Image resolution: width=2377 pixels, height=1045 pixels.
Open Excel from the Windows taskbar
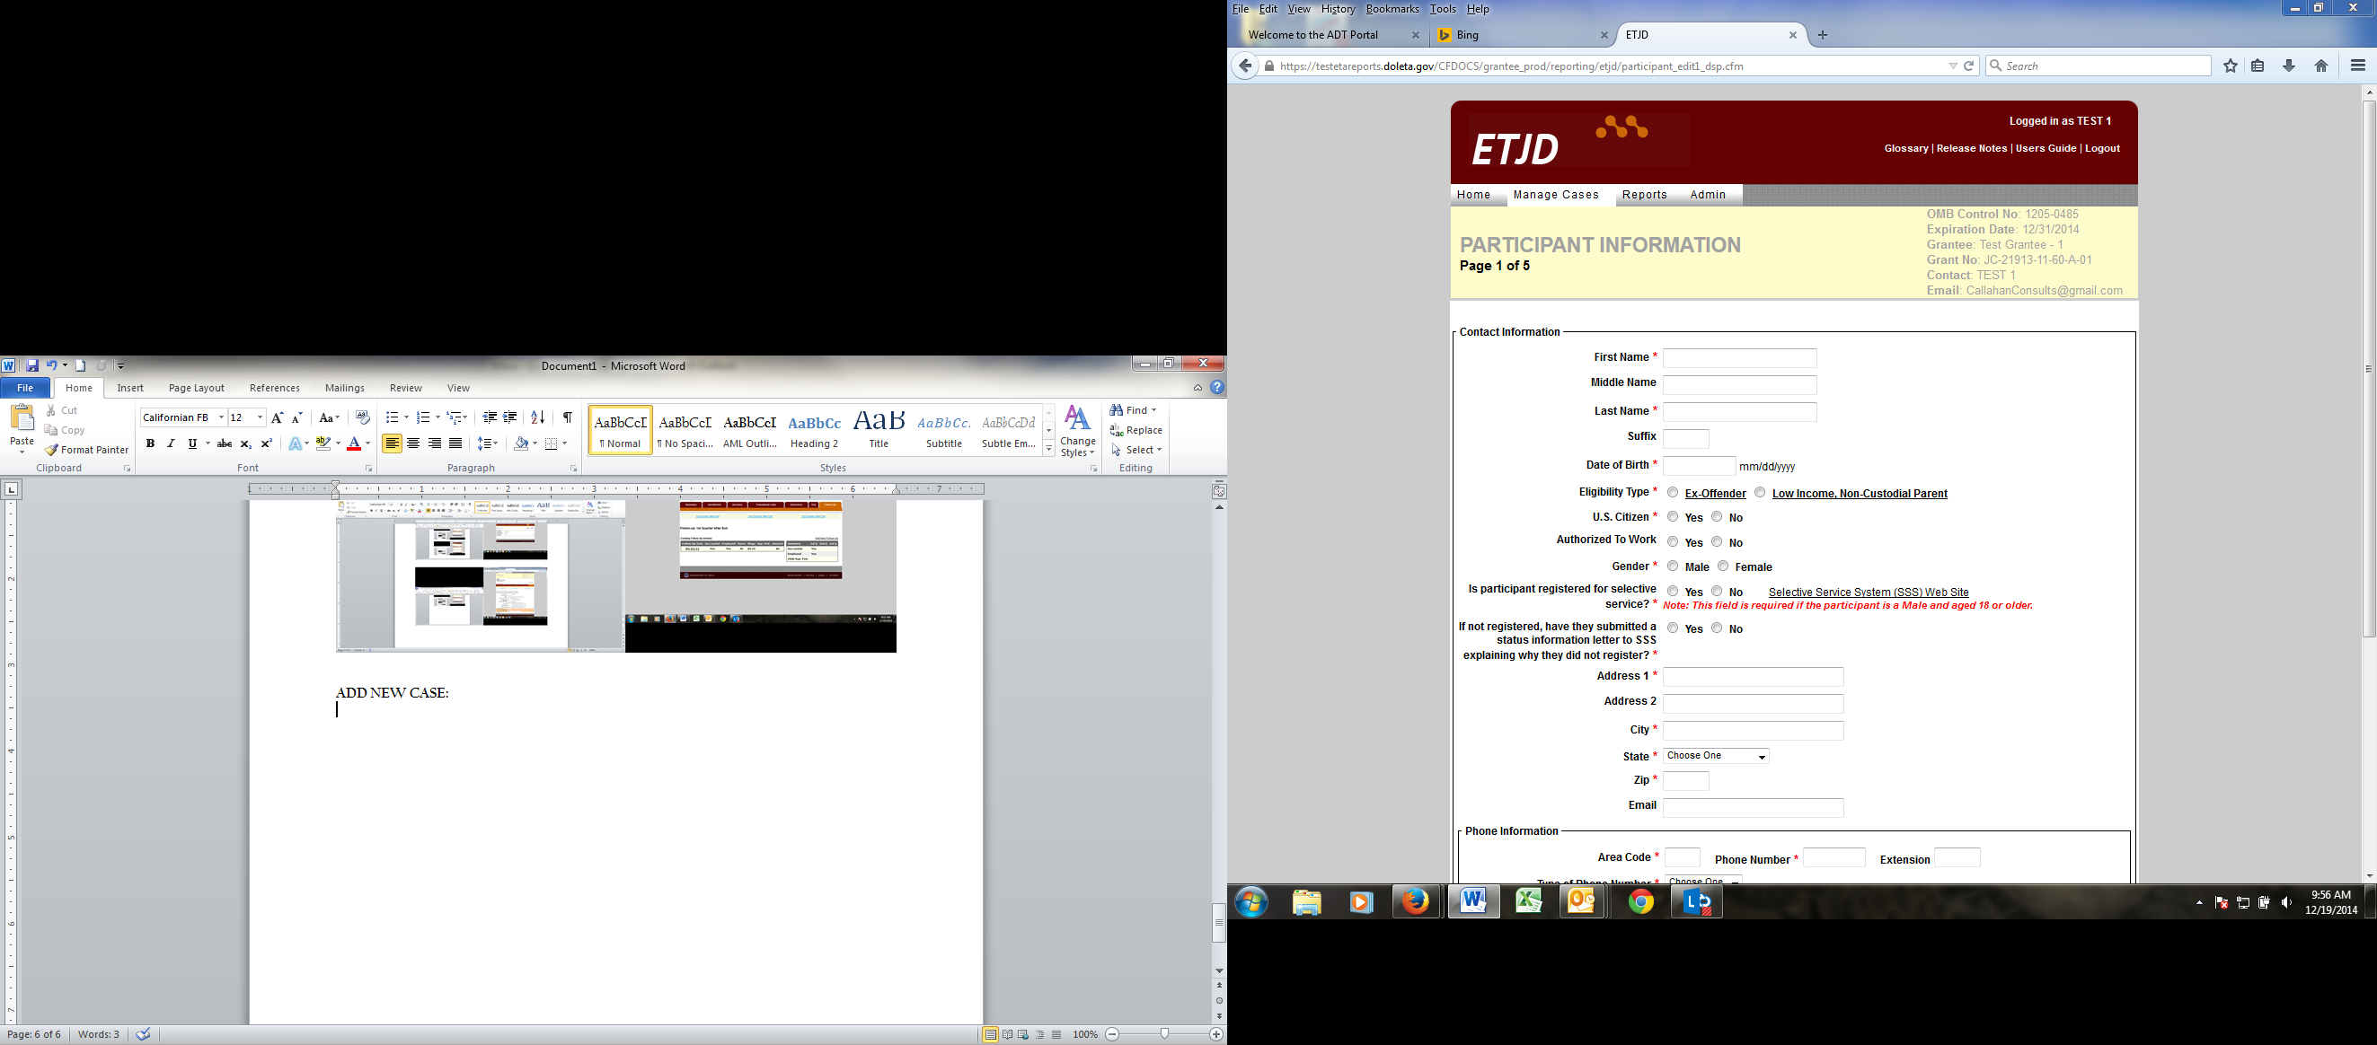pos(1528,901)
